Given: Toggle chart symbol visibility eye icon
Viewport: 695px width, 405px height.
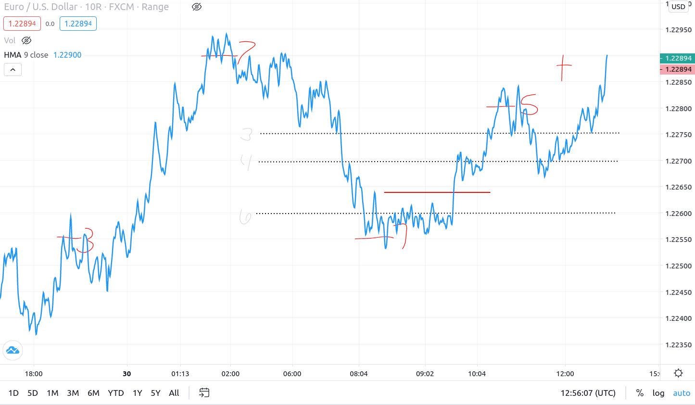Looking at the screenshot, I should click(197, 7).
